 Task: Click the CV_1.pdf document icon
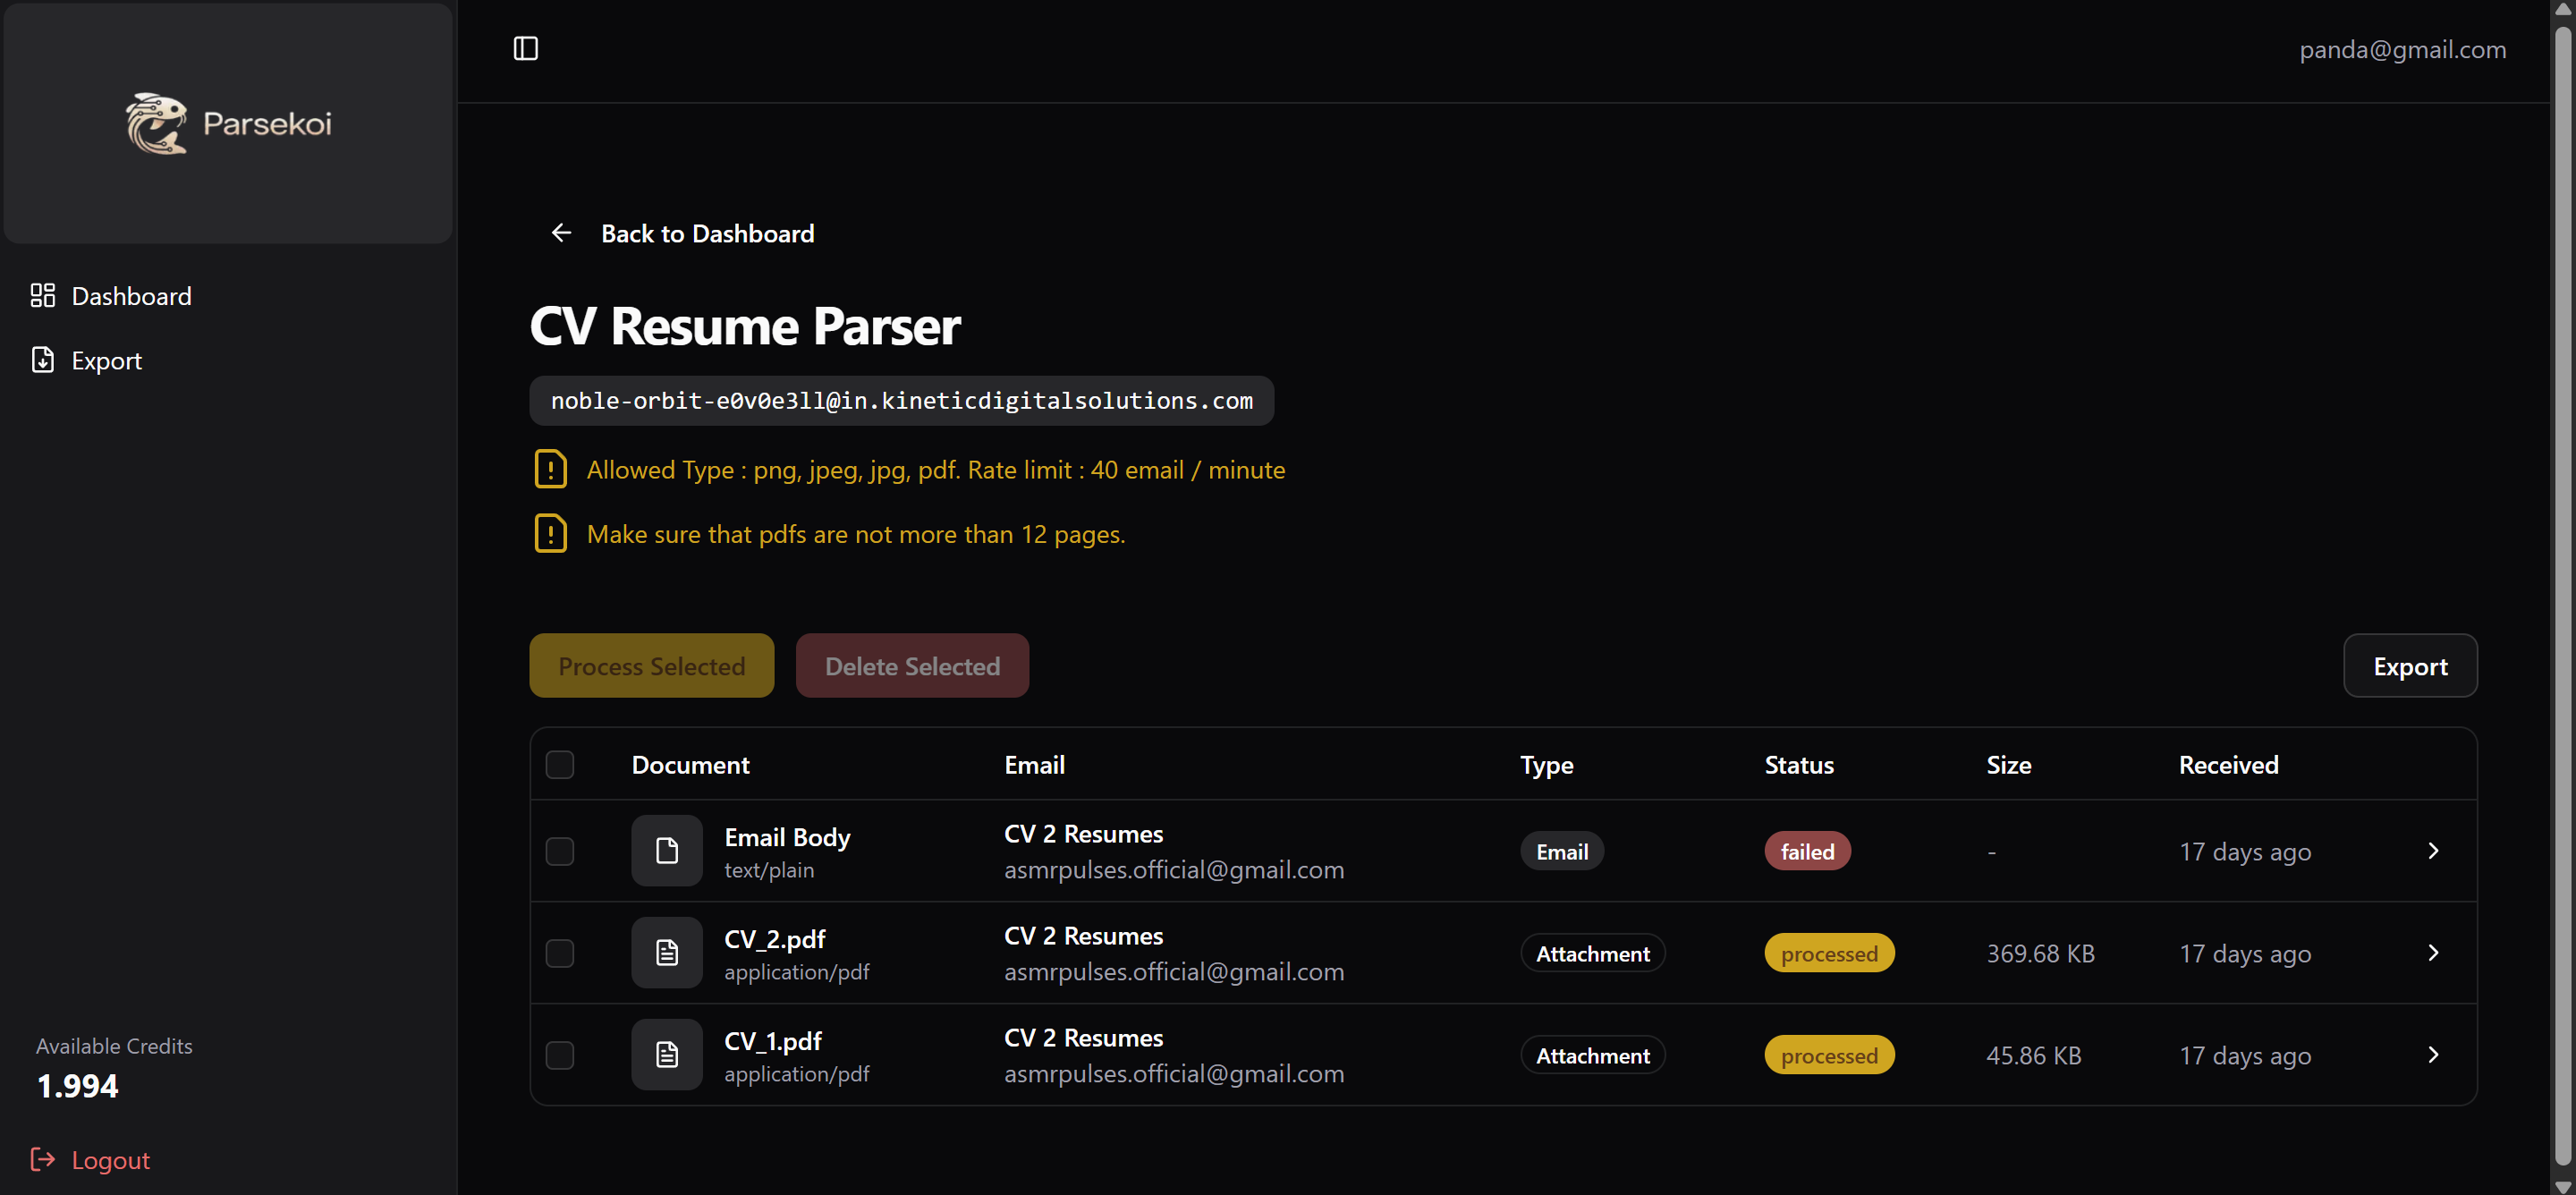point(666,1055)
